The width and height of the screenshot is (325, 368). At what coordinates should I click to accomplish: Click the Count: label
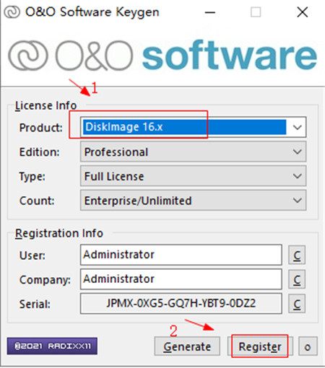tap(37, 201)
